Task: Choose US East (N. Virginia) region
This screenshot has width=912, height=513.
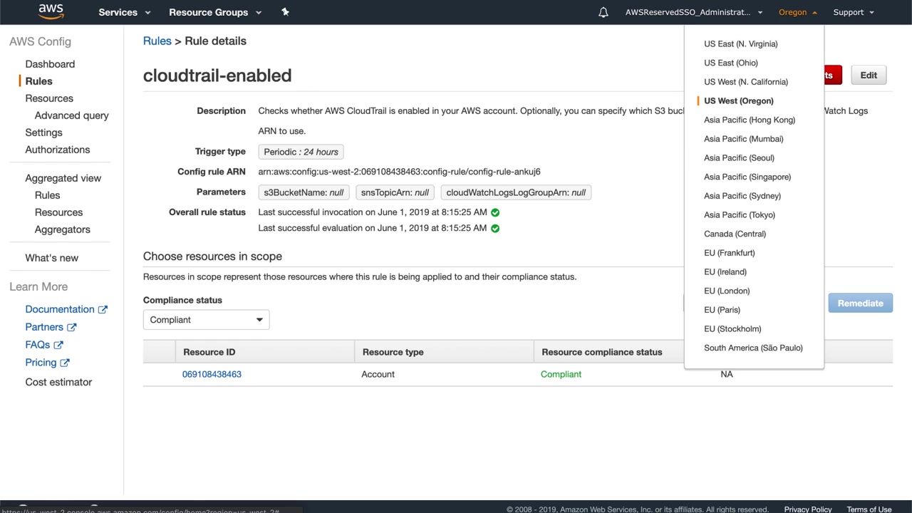Action: (x=740, y=44)
